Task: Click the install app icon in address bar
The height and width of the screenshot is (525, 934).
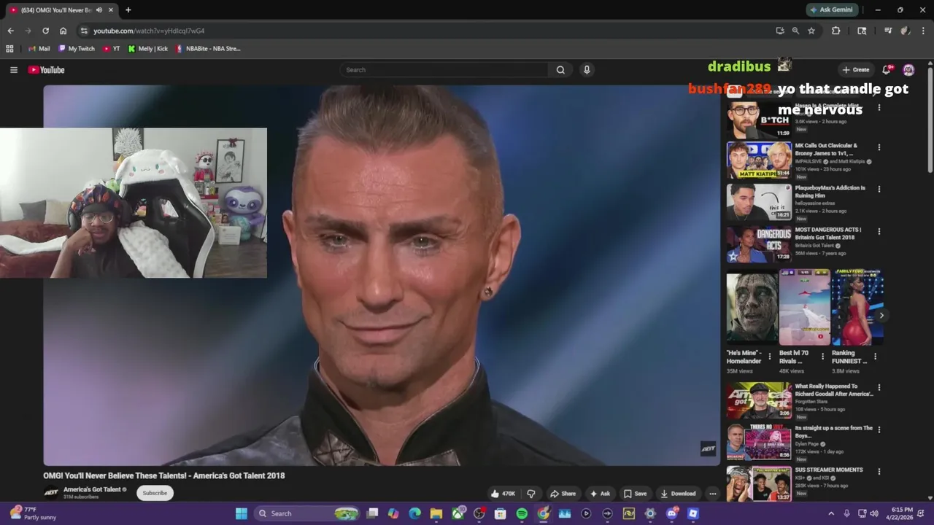Action: 780,31
